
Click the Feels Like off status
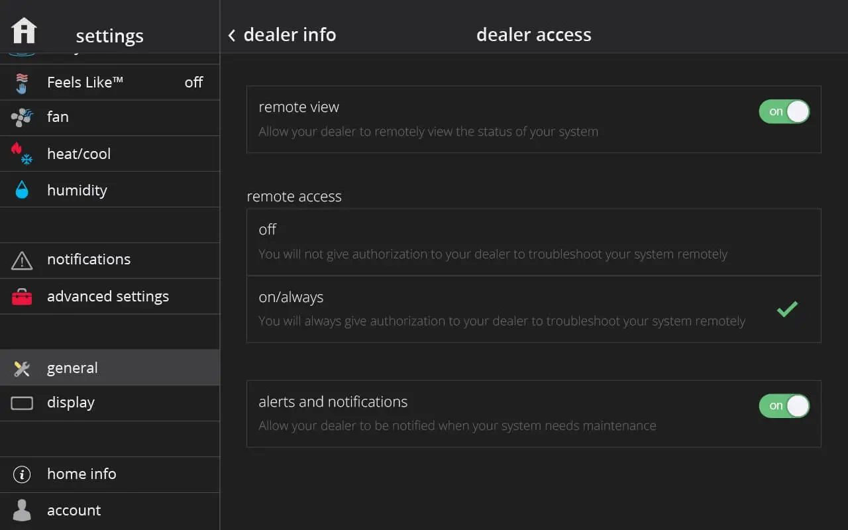[x=193, y=83]
